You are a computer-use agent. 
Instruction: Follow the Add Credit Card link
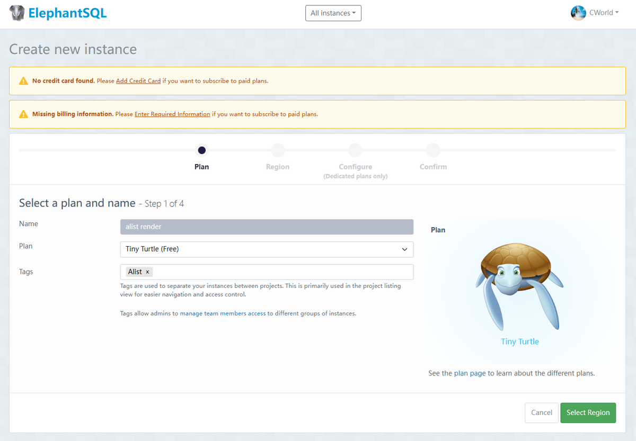point(138,81)
